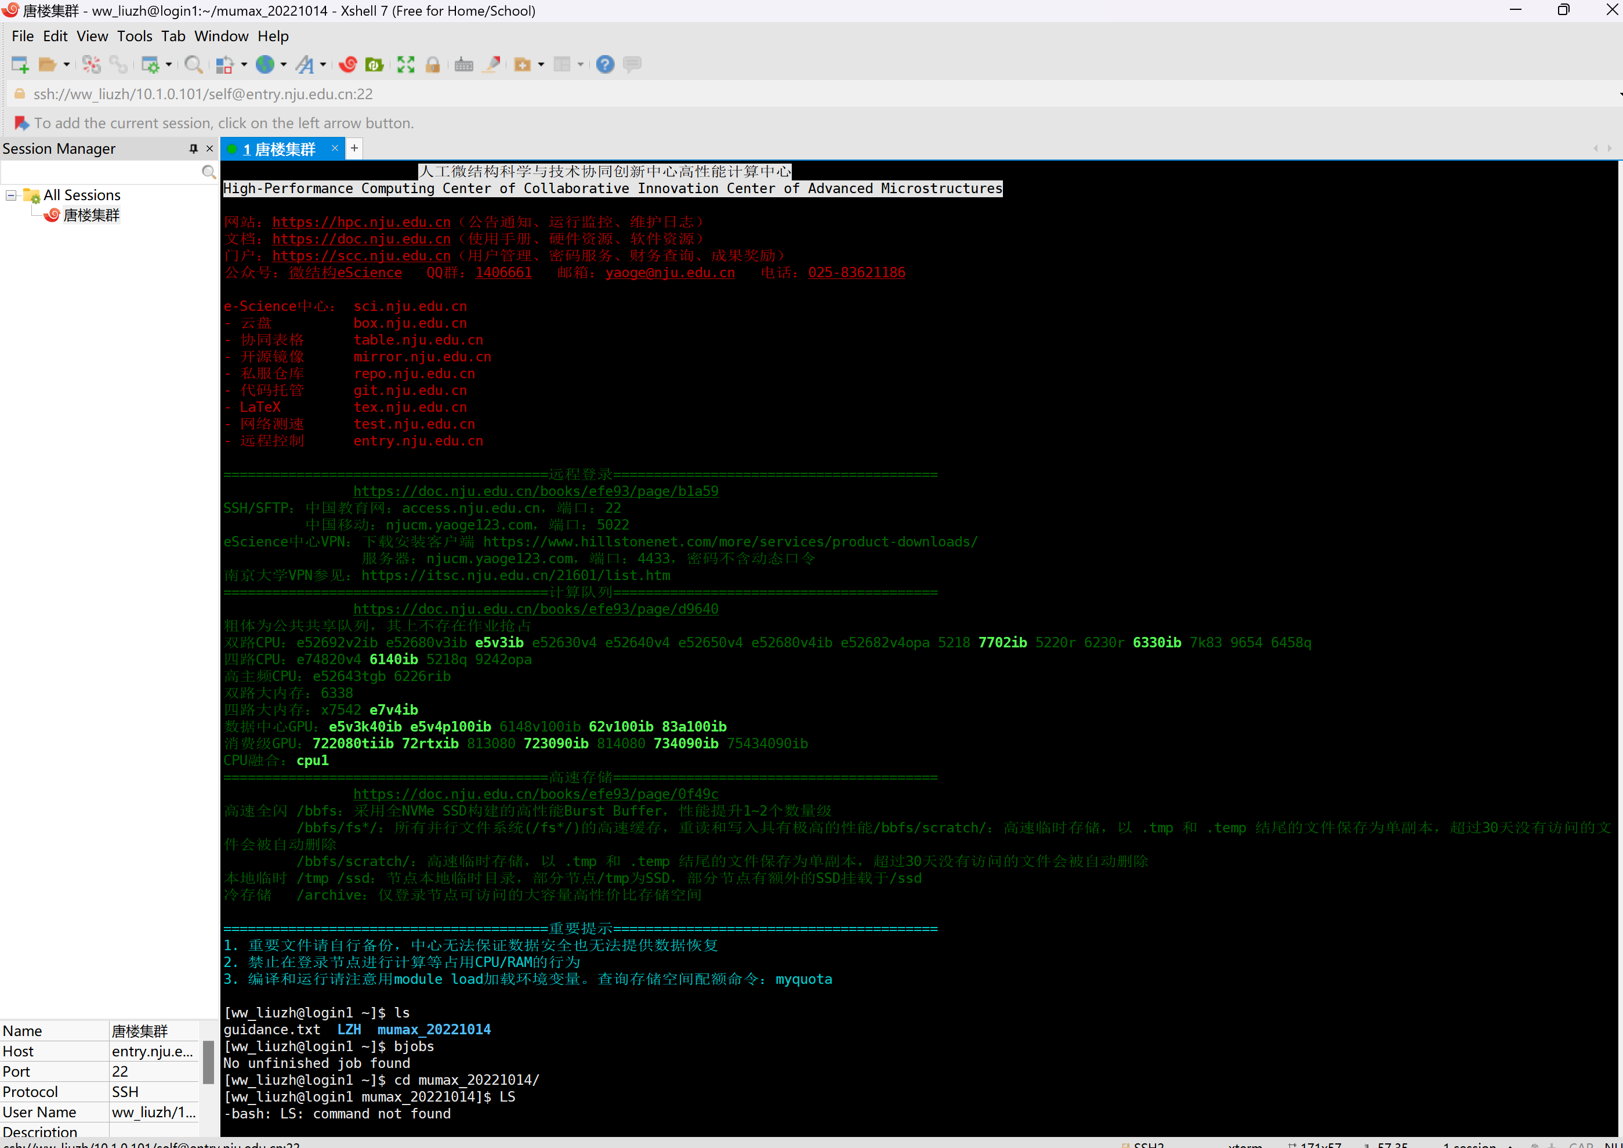Viewport: 1623px width, 1148px height.
Task: Click the Disconnect toolbar icon
Action: [91, 64]
